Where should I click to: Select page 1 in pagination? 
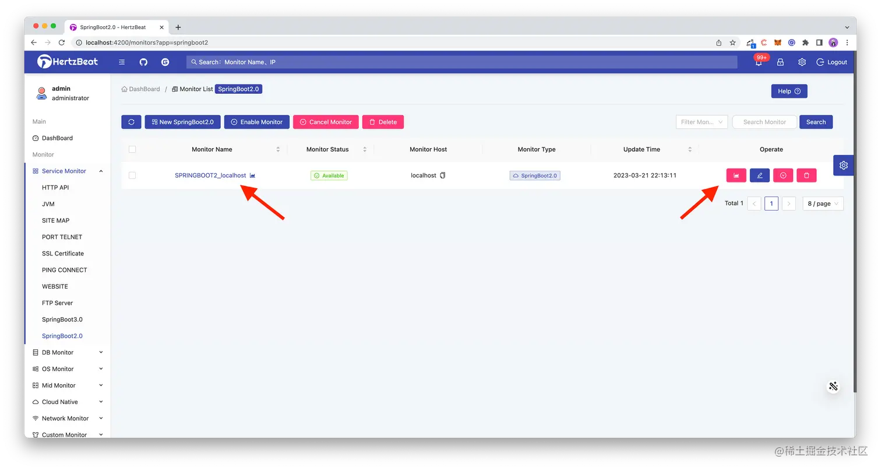point(771,204)
